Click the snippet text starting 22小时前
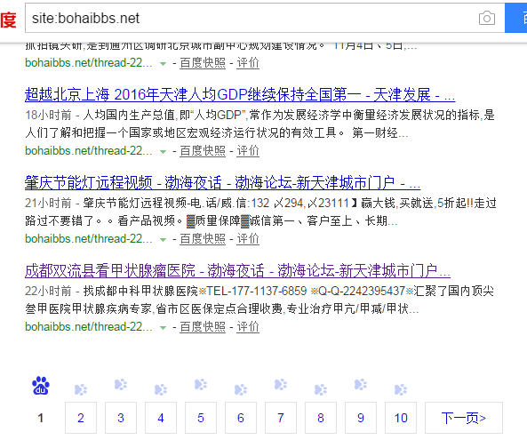 point(260,300)
